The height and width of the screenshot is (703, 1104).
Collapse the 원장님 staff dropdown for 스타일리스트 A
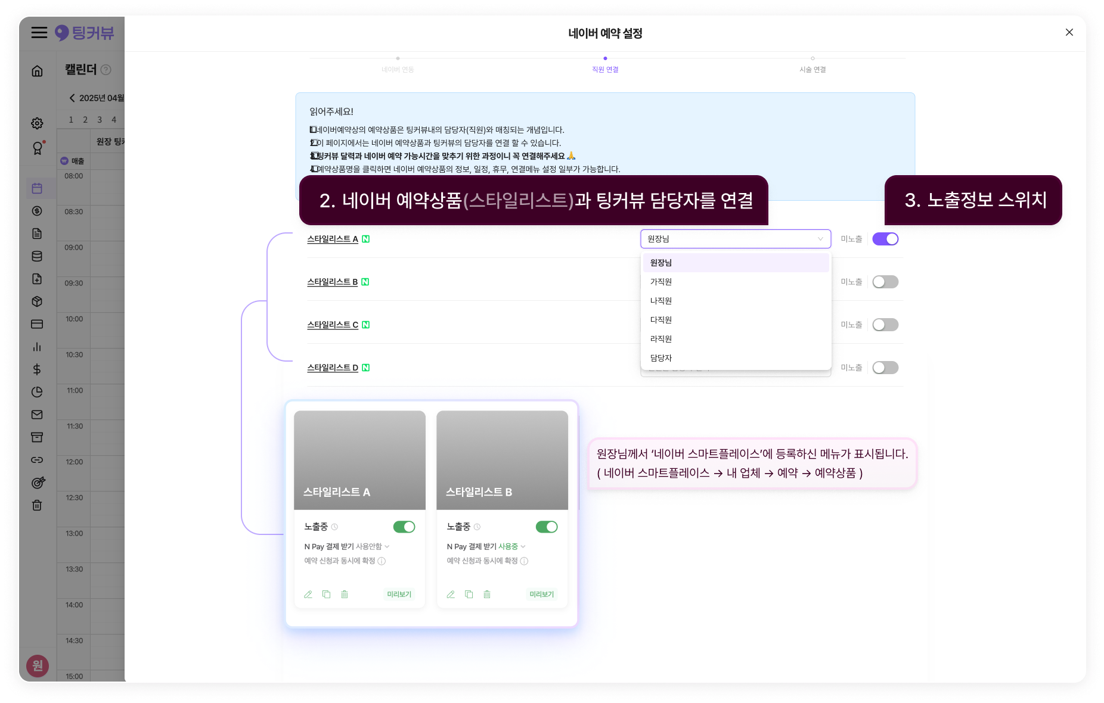tap(736, 239)
